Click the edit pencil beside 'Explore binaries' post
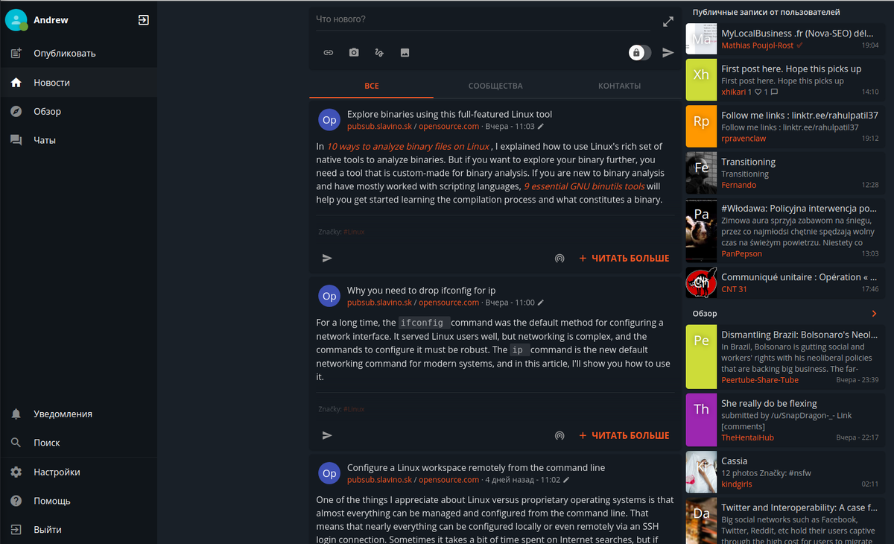The width and height of the screenshot is (894, 544). [x=541, y=127]
